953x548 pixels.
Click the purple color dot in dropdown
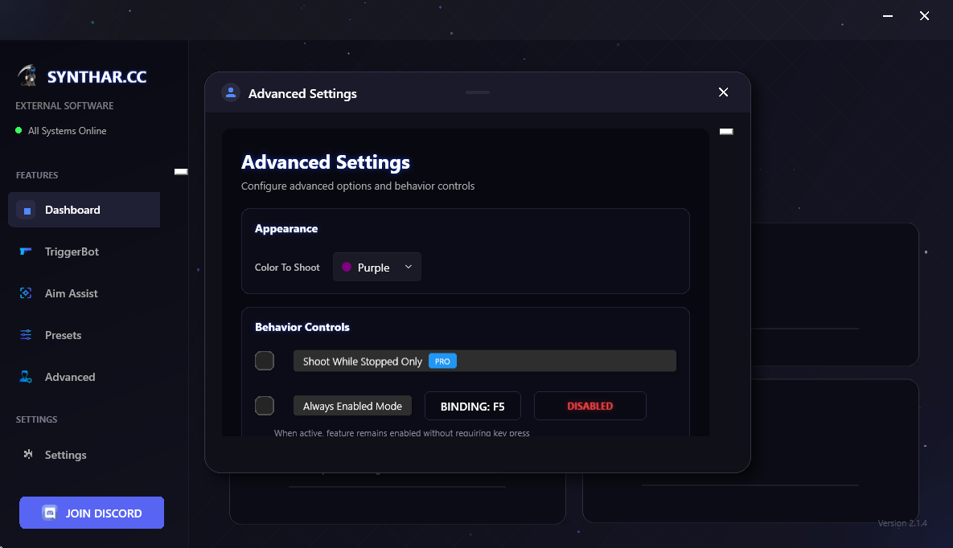tap(347, 267)
